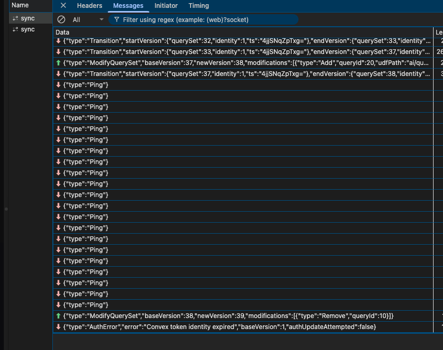Select Transition querySet 37 to 38 message
This screenshot has height=350, width=443.
click(243, 74)
